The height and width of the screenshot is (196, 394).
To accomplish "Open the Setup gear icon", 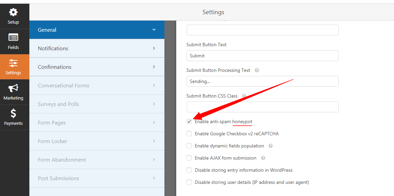I will (13, 13).
